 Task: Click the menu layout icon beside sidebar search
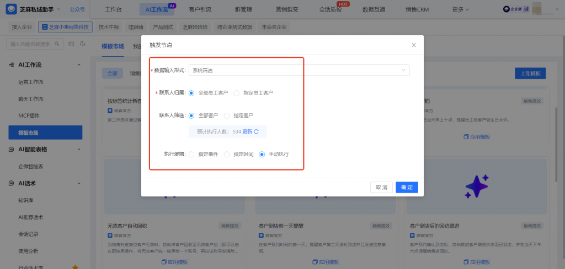click(71, 44)
